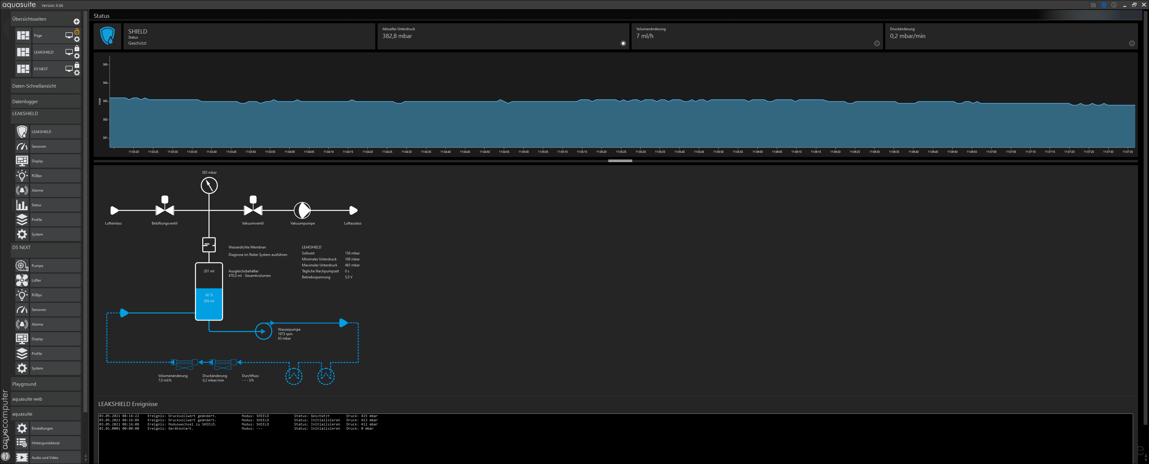Image resolution: width=1149 pixels, height=464 pixels.
Task: Unlock the Page overview via the orange padlock
Action: pos(77,32)
